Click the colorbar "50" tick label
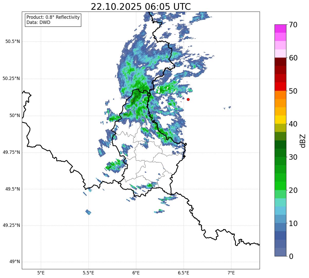This screenshot has width=309, height=278. coord(293,91)
